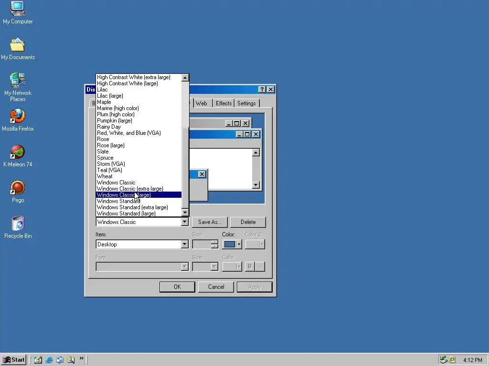Choose the Lilac (large) scheme
The width and height of the screenshot is (489, 366).
coord(138,96)
